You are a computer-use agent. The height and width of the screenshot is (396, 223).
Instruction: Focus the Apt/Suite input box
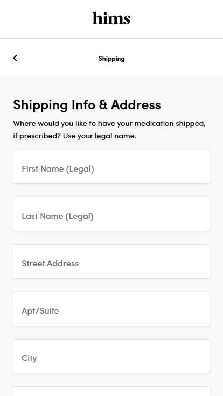[111, 309]
